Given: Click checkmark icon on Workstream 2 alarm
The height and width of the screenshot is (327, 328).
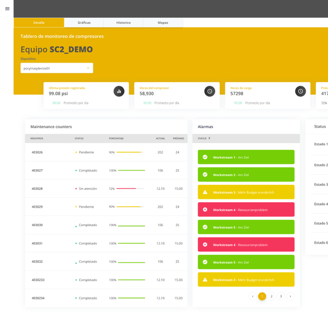Looking at the screenshot, I should pos(205,174).
